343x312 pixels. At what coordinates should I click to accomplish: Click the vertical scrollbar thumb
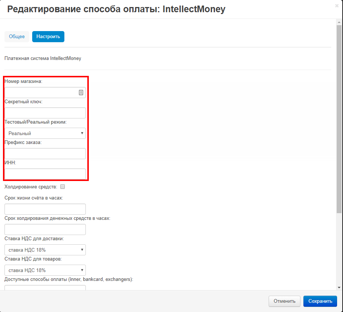pyautogui.click(x=339, y=119)
